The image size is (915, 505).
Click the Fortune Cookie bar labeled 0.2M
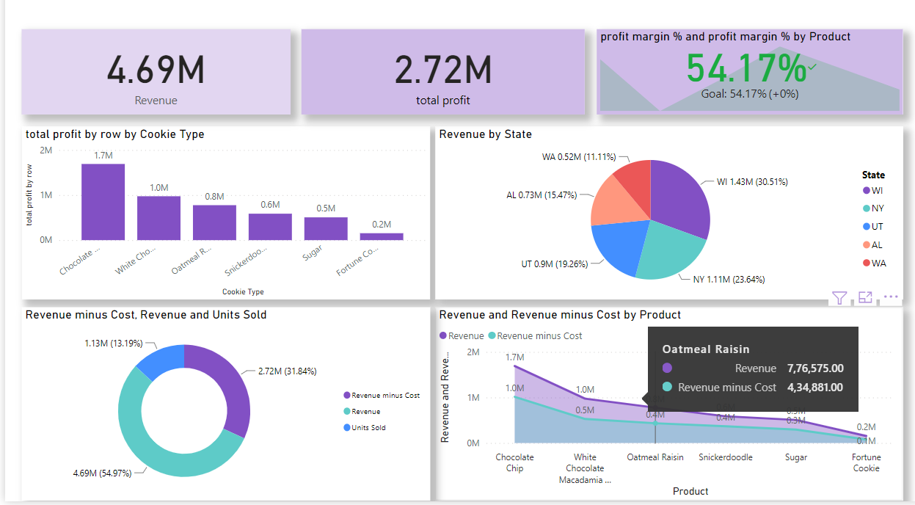(382, 236)
